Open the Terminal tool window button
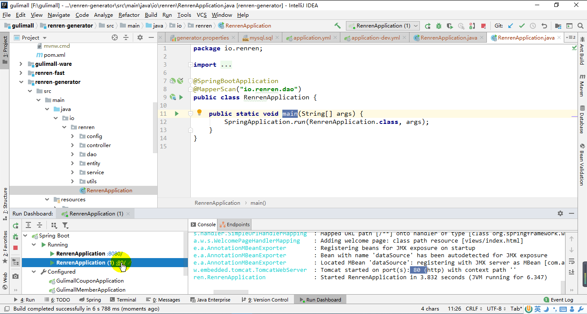The height and width of the screenshot is (314, 587). [122, 300]
